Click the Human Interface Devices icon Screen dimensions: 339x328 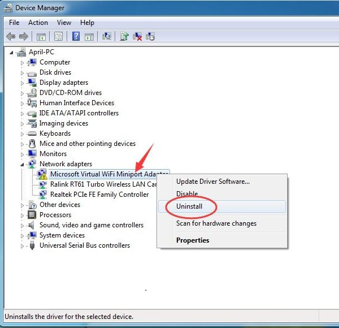point(32,103)
